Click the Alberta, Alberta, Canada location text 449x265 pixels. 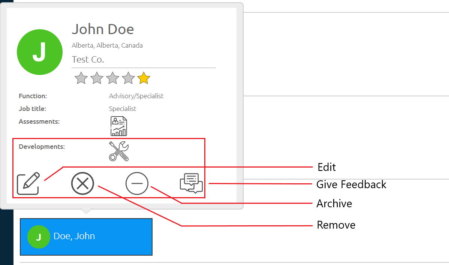pyautogui.click(x=107, y=45)
